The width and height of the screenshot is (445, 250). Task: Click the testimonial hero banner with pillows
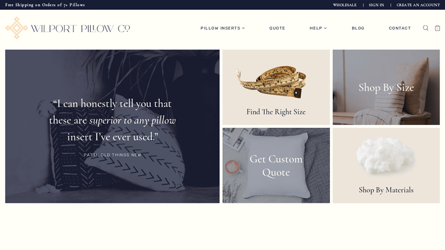pyautogui.click(x=112, y=127)
